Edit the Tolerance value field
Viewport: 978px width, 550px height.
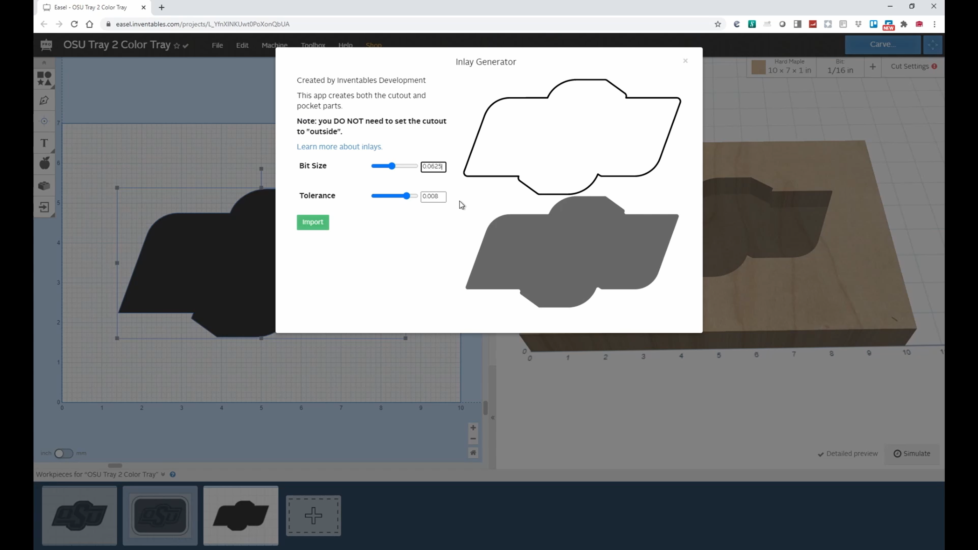click(x=433, y=196)
